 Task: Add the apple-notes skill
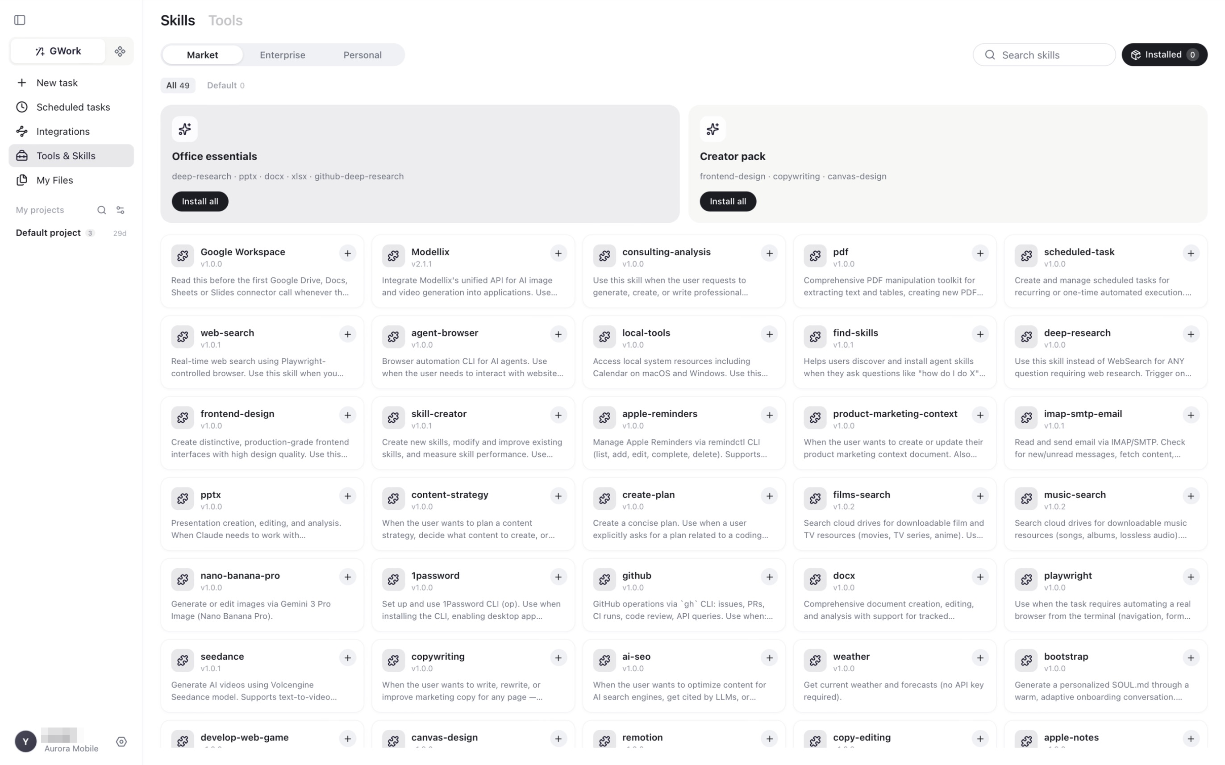(1191, 739)
